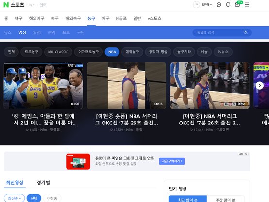Open the 일반 sports tab
This screenshot has height=202, width=269.
(x=137, y=18)
